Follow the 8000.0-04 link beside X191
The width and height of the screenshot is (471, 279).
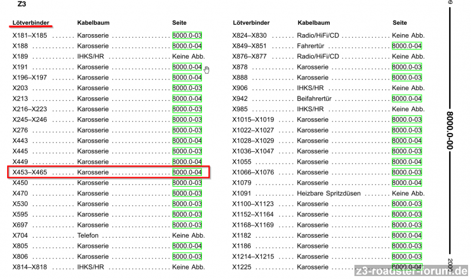pos(187,67)
